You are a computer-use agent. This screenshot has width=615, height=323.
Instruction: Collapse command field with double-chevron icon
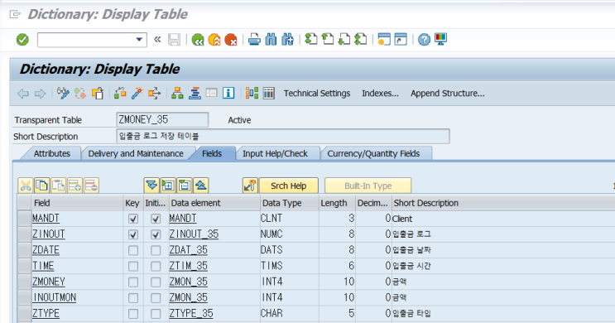click(x=157, y=39)
